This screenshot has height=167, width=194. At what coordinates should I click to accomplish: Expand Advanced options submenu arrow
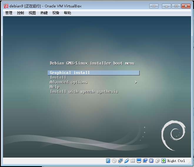[x=136, y=82]
